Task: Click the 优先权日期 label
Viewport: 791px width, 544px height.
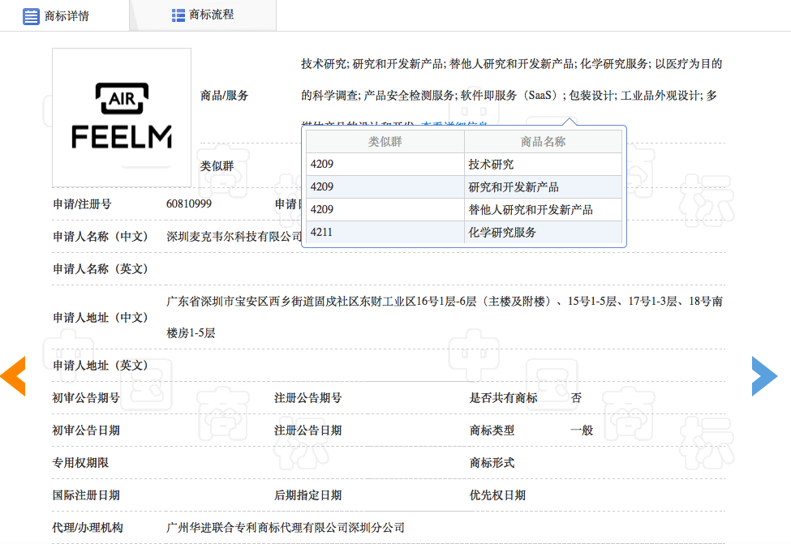Action: (497, 495)
